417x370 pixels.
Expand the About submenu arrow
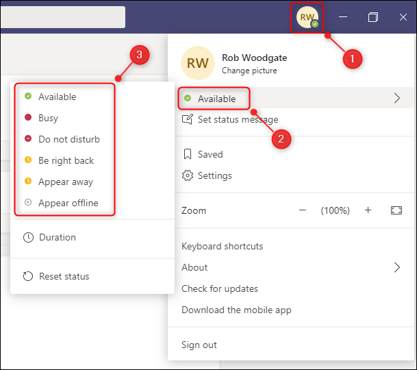pos(396,267)
